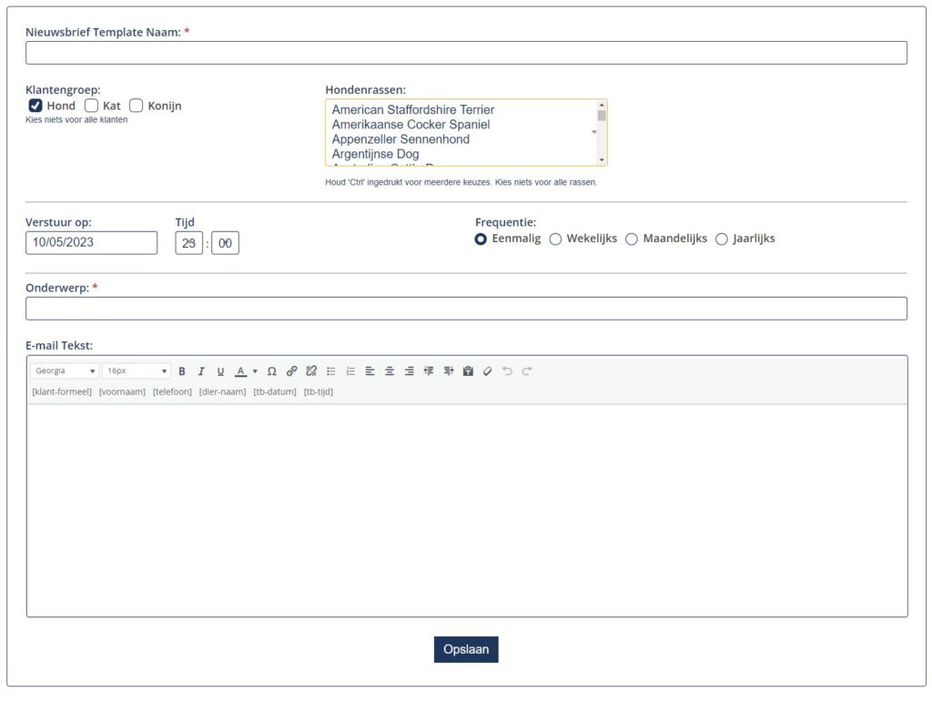Clear formatting with the eraser icon

[488, 371]
